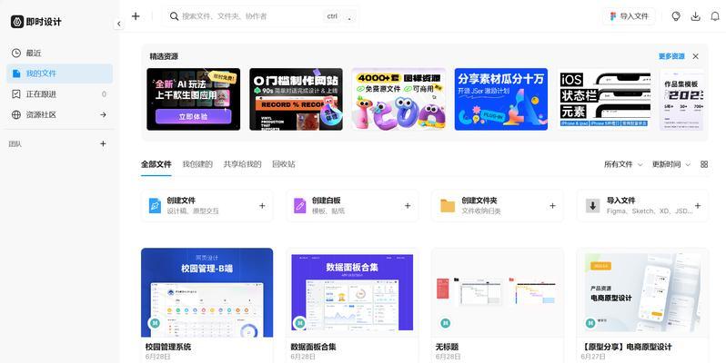Click plus icon on 创建白板 card
Screen dimensions: 726x363
(x=408, y=205)
